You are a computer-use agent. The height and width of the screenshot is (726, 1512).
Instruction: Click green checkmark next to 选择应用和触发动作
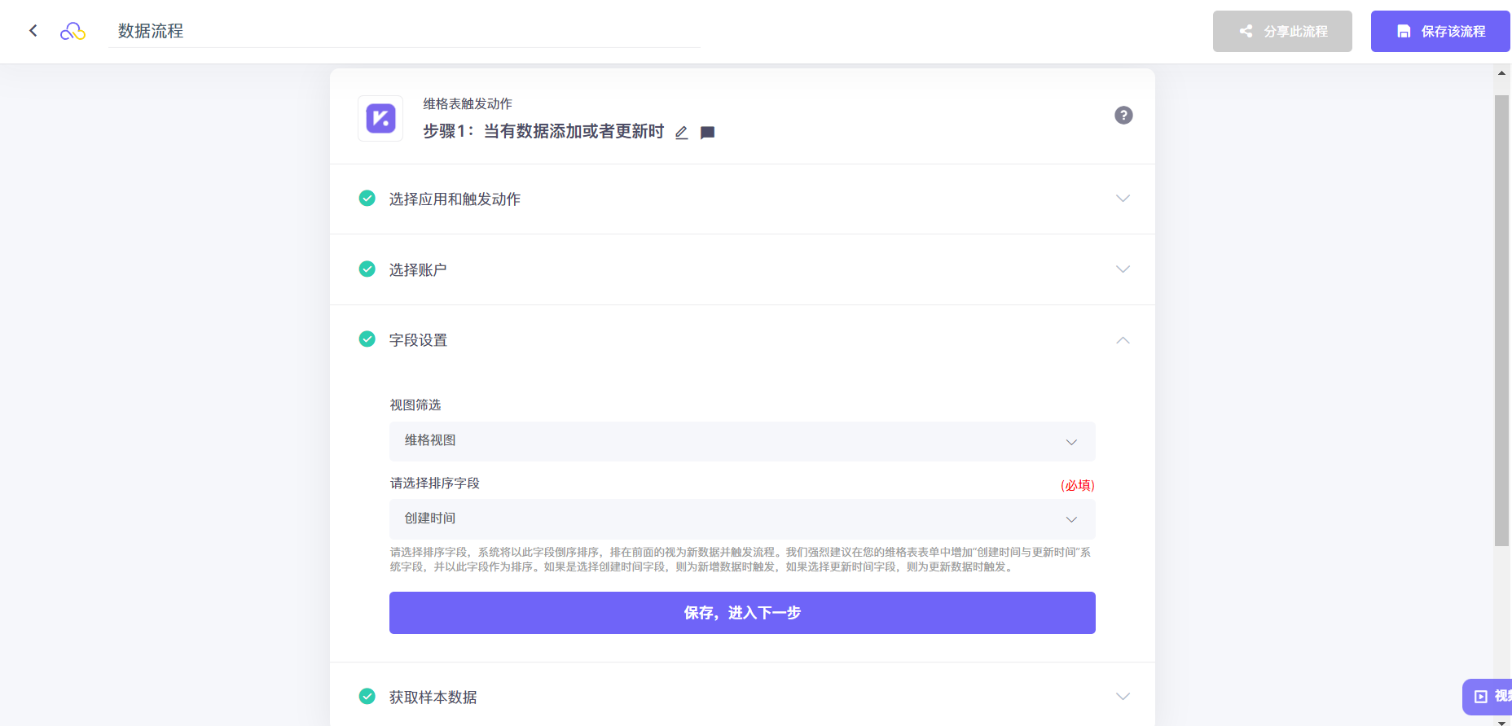click(367, 199)
